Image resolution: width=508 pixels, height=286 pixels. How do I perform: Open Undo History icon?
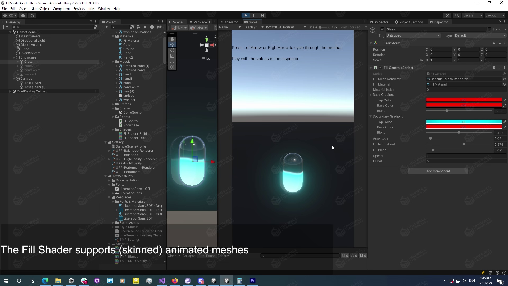click(x=447, y=15)
